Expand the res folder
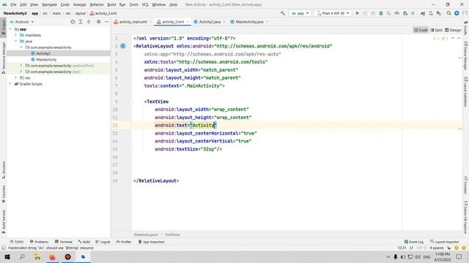The height and width of the screenshot is (263, 469). [x=16, y=78]
